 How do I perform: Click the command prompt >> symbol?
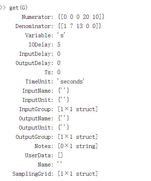(3, 8)
